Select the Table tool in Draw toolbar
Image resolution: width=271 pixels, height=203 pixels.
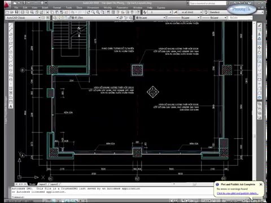click(11, 102)
